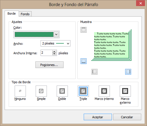Decrease the Anchura Interna value

(x=54, y=54)
